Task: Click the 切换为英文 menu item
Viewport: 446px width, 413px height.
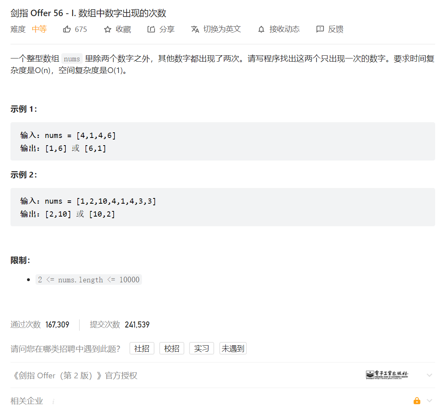Action: (221, 29)
